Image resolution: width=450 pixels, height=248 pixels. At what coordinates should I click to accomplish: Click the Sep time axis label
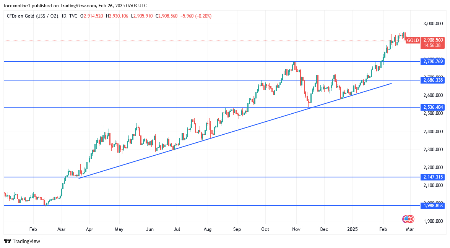237,229
